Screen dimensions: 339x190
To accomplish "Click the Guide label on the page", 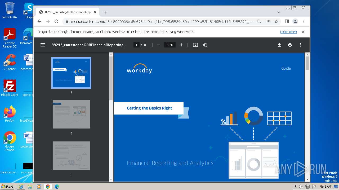I will [x=286, y=68].
